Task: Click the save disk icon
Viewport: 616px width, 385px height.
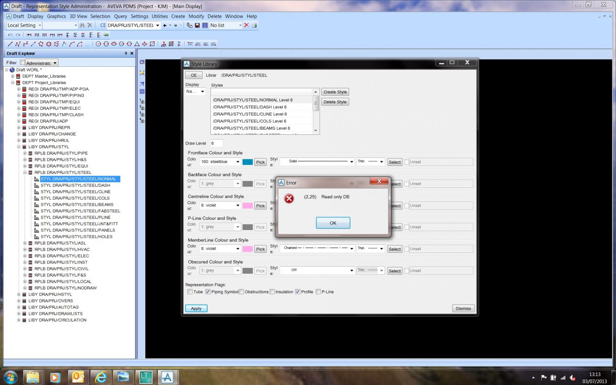Action: point(197,25)
